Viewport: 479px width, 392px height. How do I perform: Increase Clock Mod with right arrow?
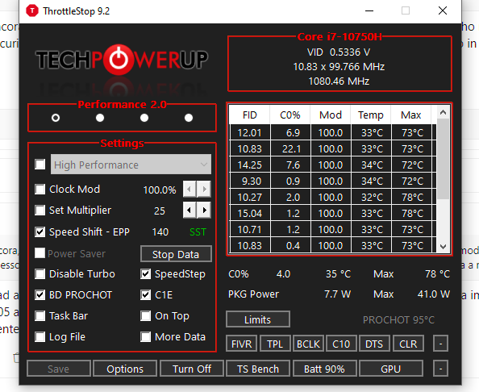204,189
